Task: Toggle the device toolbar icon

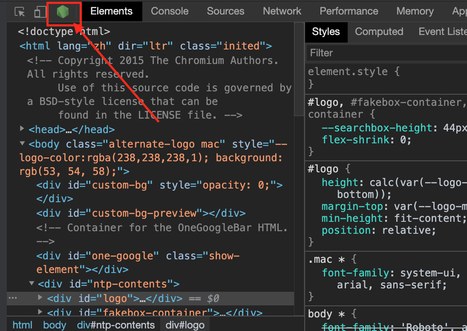Action: [40, 12]
